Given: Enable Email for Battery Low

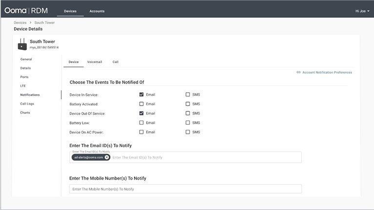Looking at the screenshot, I should pos(142,123).
